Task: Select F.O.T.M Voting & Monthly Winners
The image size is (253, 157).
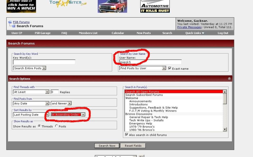Action: [x=174, y=111]
